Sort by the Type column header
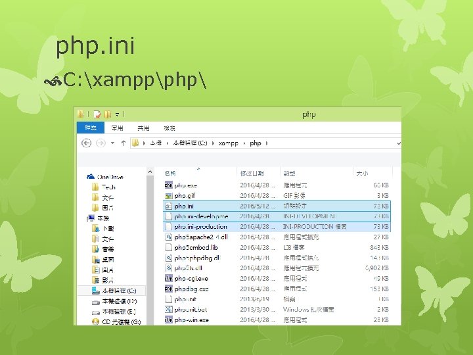473x355 pixels. click(x=289, y=174)
